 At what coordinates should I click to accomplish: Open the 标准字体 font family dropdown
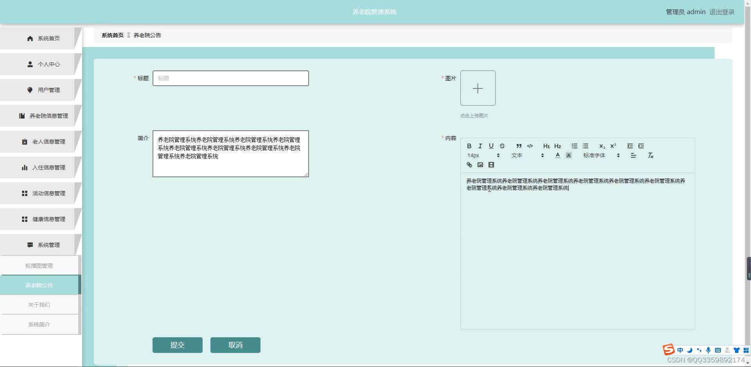click(601, 155)
